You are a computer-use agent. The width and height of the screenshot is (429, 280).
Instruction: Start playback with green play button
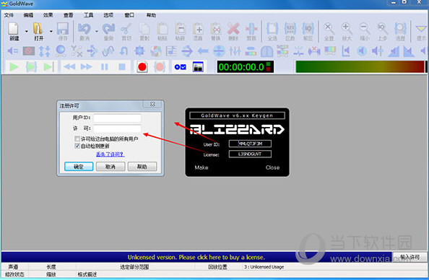coord(14,67)
